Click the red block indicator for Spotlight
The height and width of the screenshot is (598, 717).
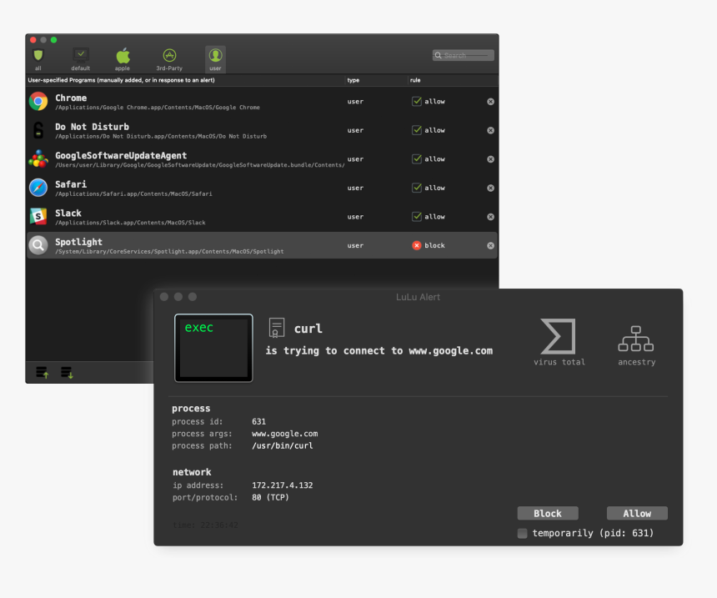[x=417, y=245]
